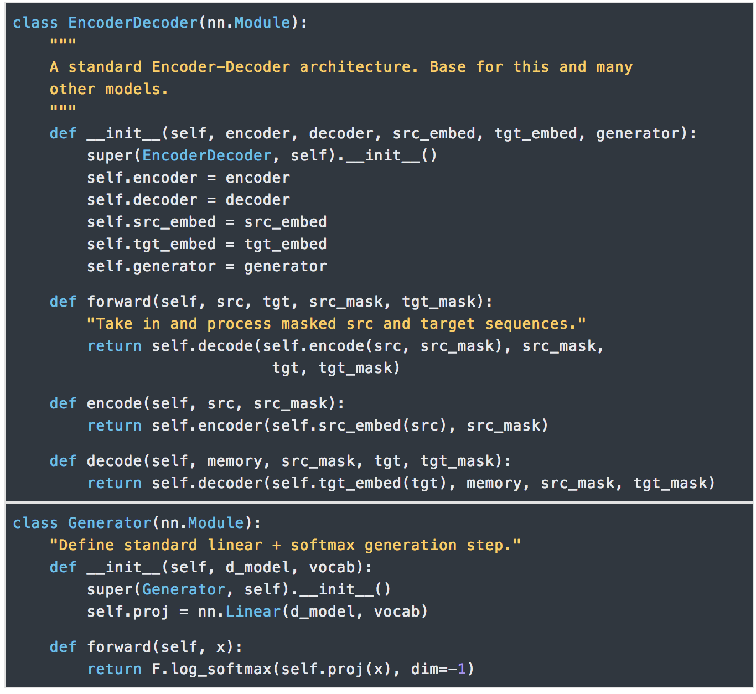This screenshot has height=694, width=756.
Task: Click the encode method definition name
Action: point(115,403)
